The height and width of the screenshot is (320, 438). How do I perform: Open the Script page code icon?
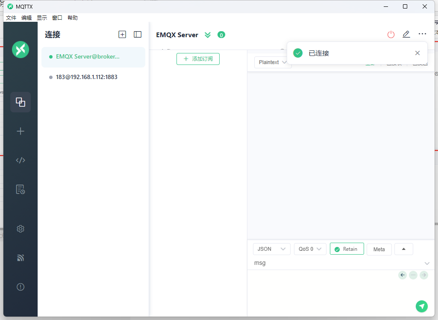21,160
